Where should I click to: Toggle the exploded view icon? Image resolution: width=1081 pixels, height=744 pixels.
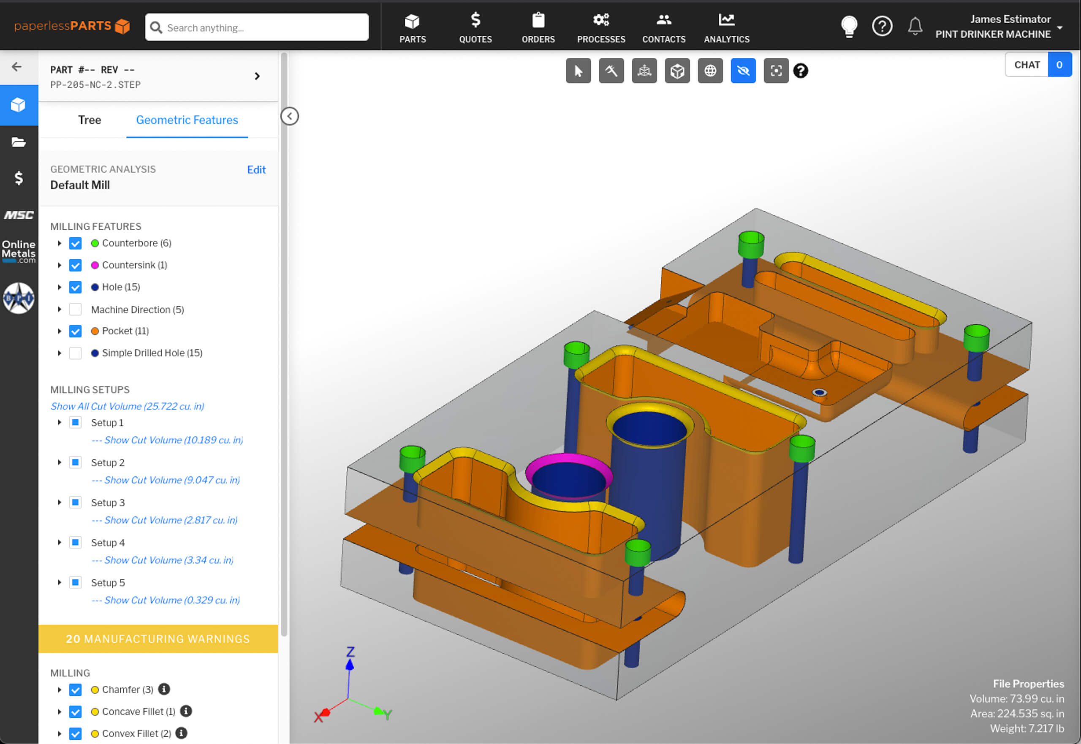tap(645, 71)
